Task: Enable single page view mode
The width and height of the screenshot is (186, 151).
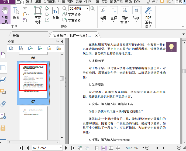Action: [x=97, y=148]
